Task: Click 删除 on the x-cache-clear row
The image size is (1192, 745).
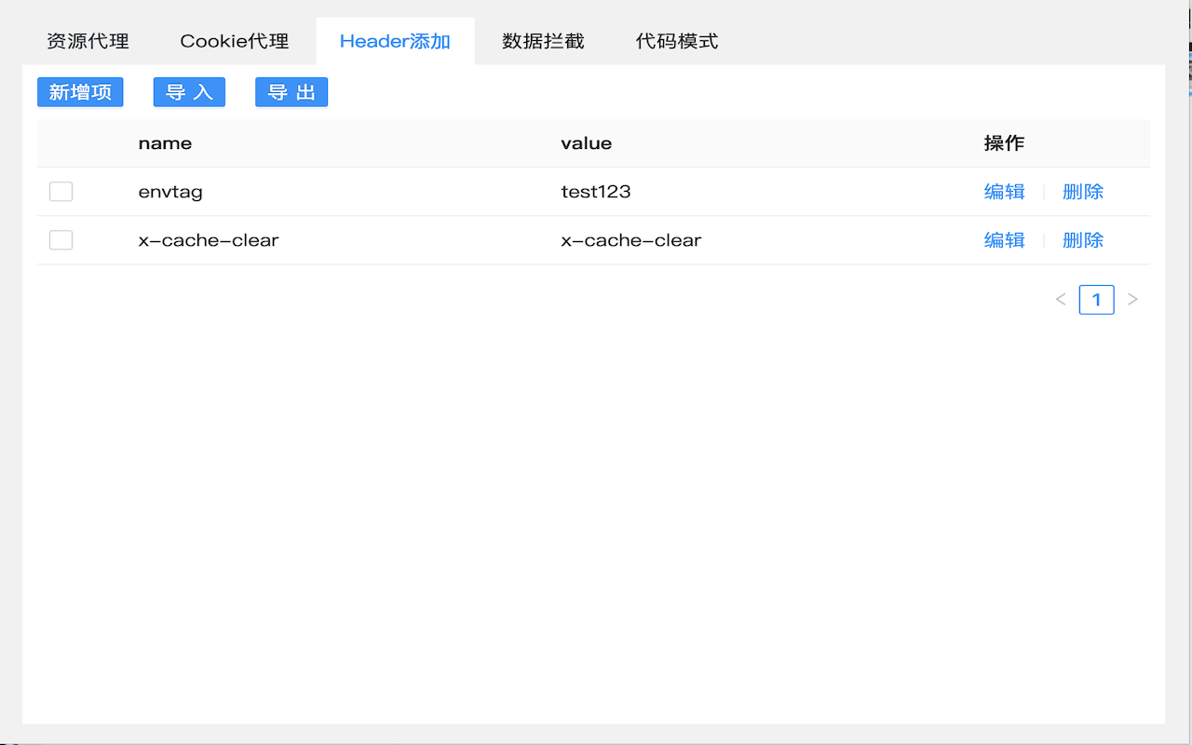Action: click(x=1082, y=239)
